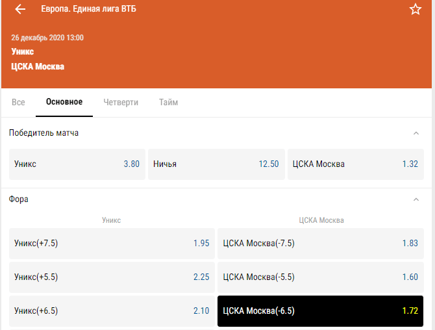The image size is (435, 330).
Task: Choose ЦСКА Москва(-5.5) handicap at 1.60
Action: click(x=321, y=277)
